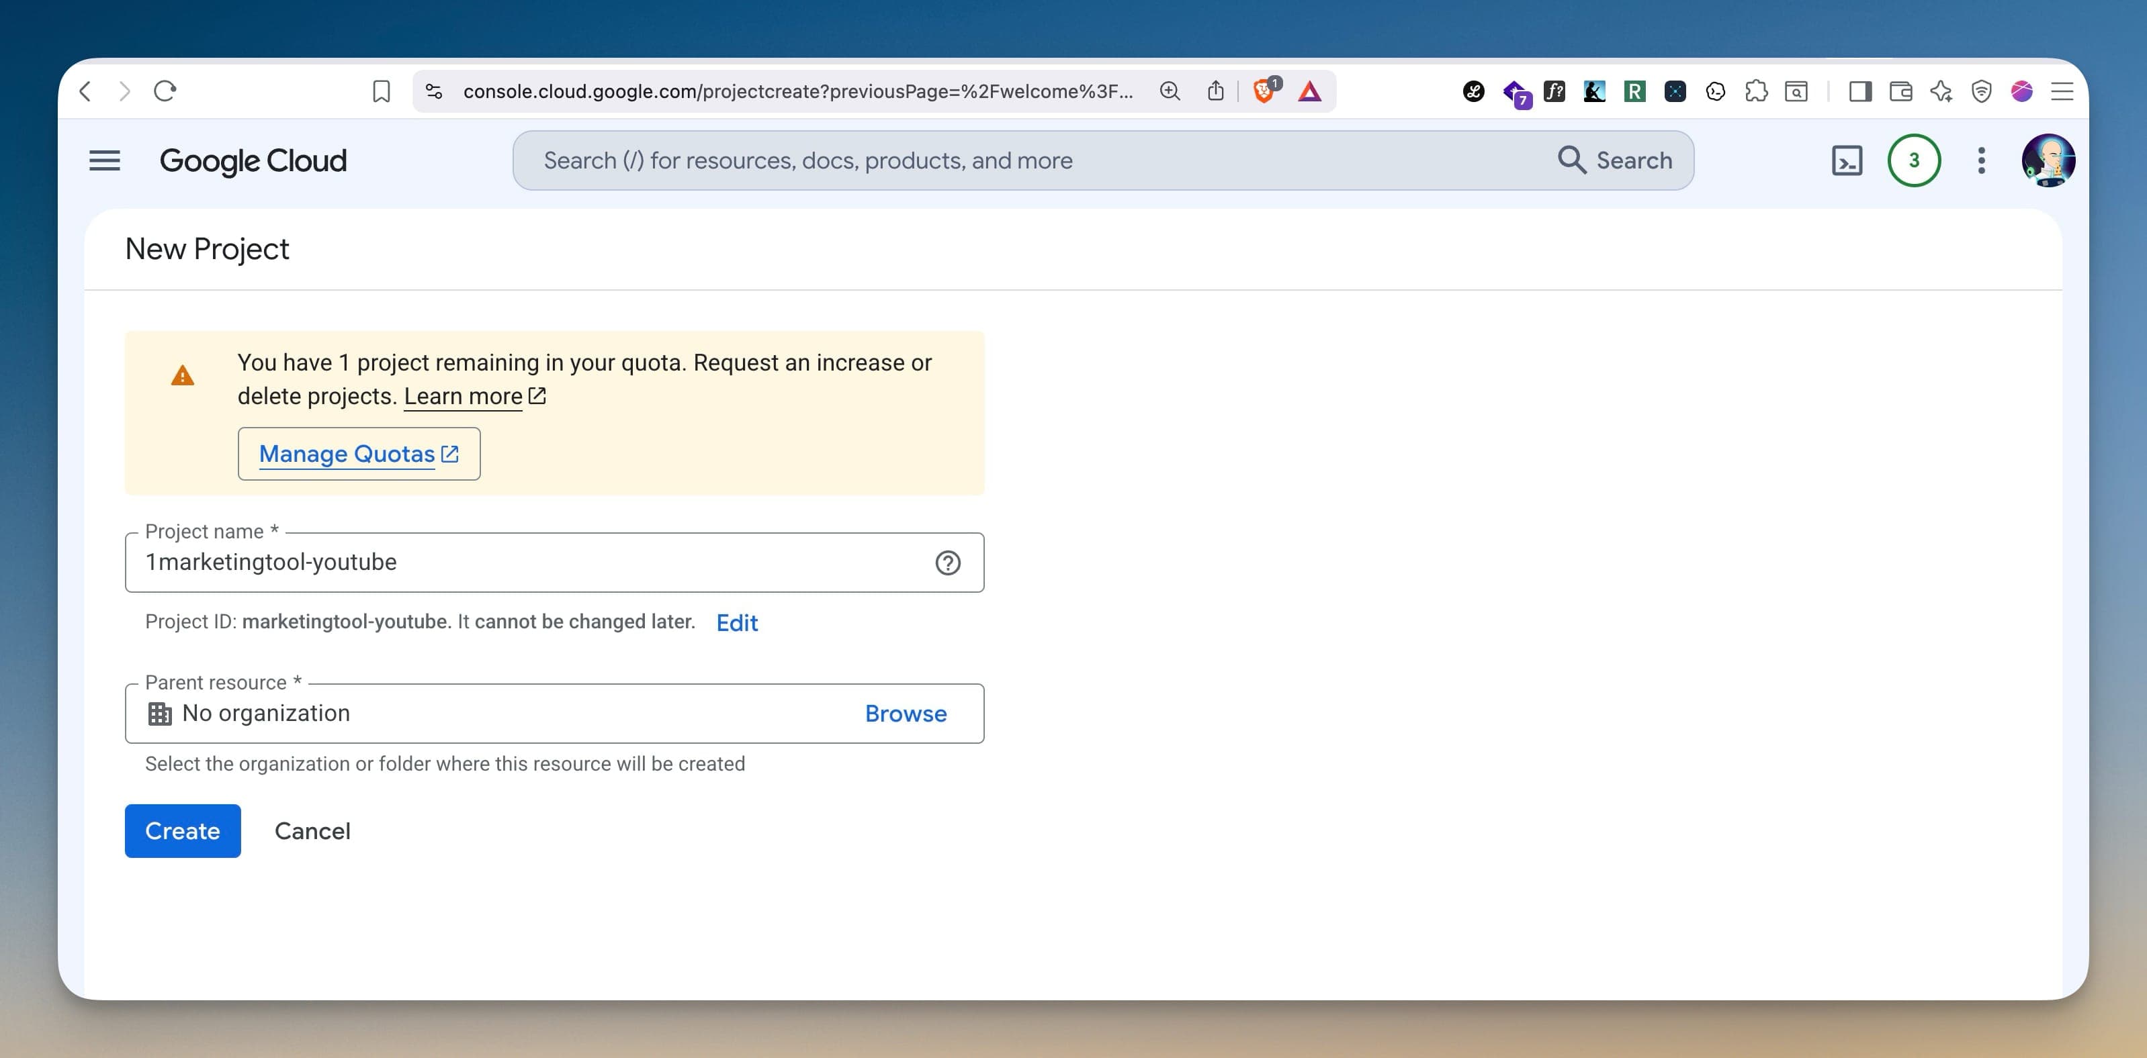This screenshot has height=1058, width=2147.
Task: Create the new project
Action: [183, 830]
